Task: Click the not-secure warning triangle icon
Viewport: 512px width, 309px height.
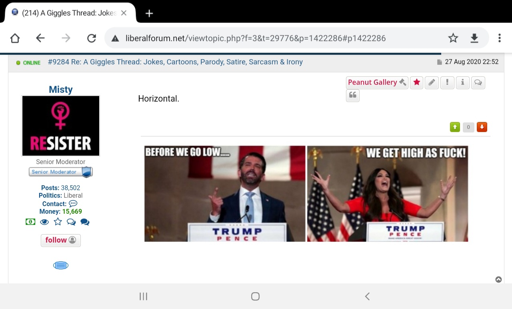Action: pyautogui.click(x=115, y=38)
